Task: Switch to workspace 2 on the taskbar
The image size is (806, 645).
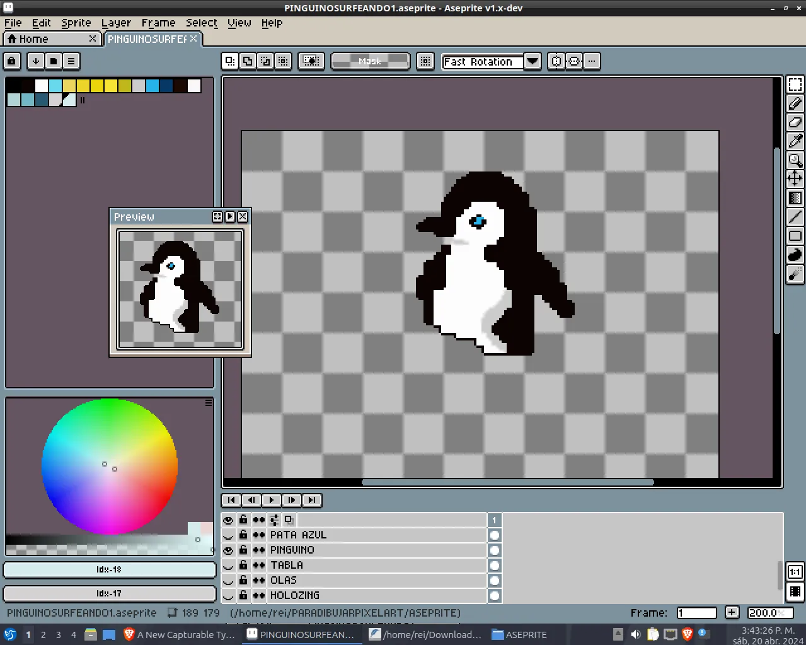Action: point(43,634)
